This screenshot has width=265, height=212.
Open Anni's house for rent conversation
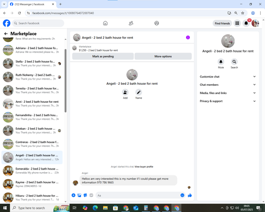pos(32,104)
